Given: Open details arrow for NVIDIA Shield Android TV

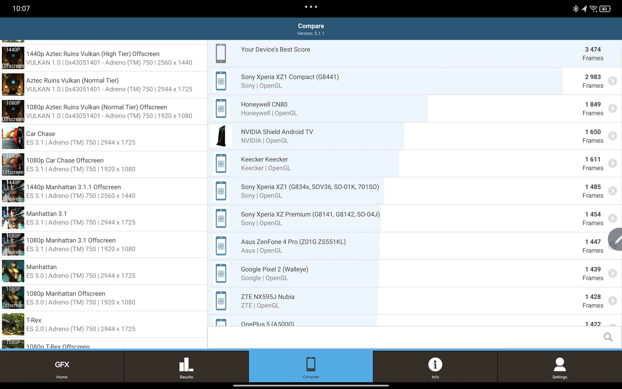Looking at the screenshot, I should (x=612, y=136).
